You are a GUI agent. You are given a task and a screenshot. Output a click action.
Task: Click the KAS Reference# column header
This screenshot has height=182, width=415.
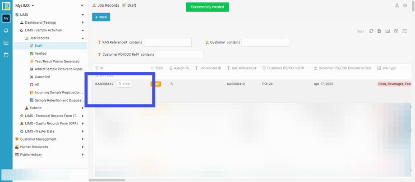[x=242, y=68]
